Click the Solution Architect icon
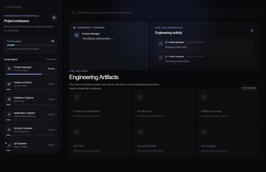Screen dimensions: 266x172 [x=9, y=84]
